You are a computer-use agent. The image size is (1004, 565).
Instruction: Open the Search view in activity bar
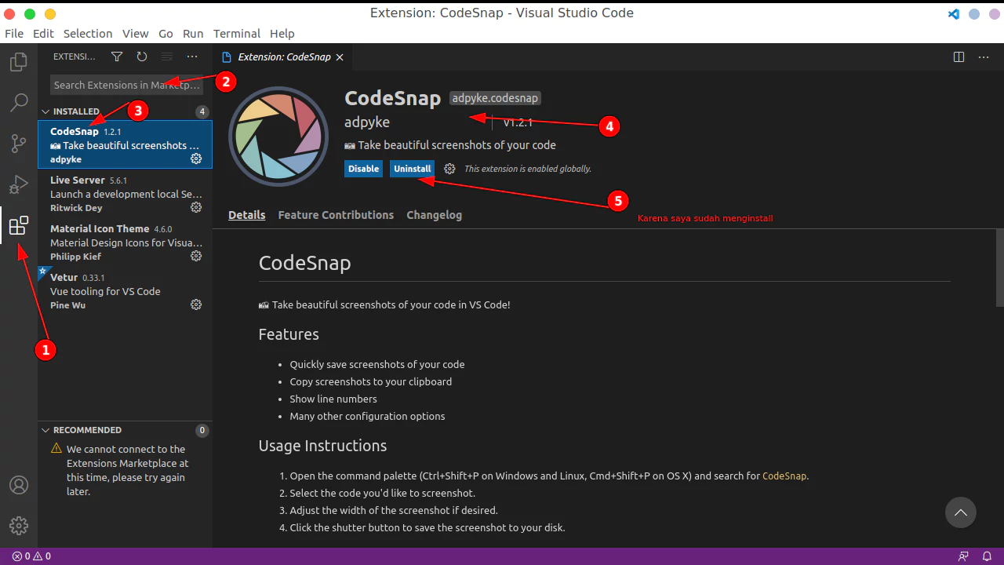[x=19, y=102]
